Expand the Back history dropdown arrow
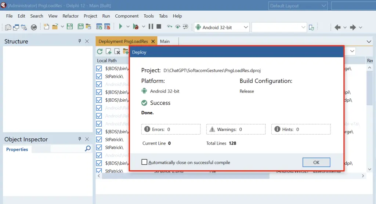 345,27
